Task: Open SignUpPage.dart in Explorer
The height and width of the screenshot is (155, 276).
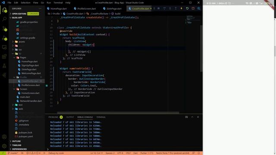Action: (x=30, y=65)
